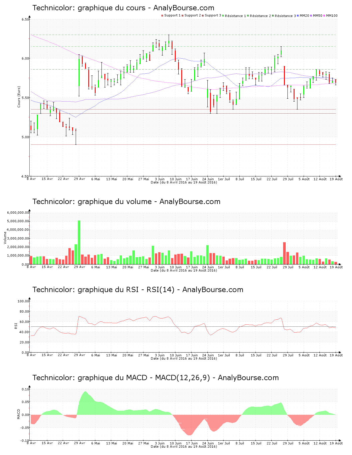352x455 pixels.
Task: Click the 40.00 value on RSI axis
Action: [x=24, y=332]
